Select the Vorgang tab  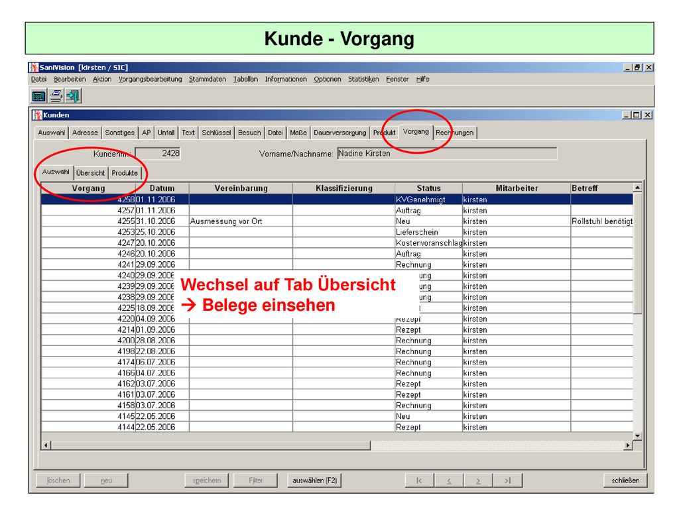416,132
